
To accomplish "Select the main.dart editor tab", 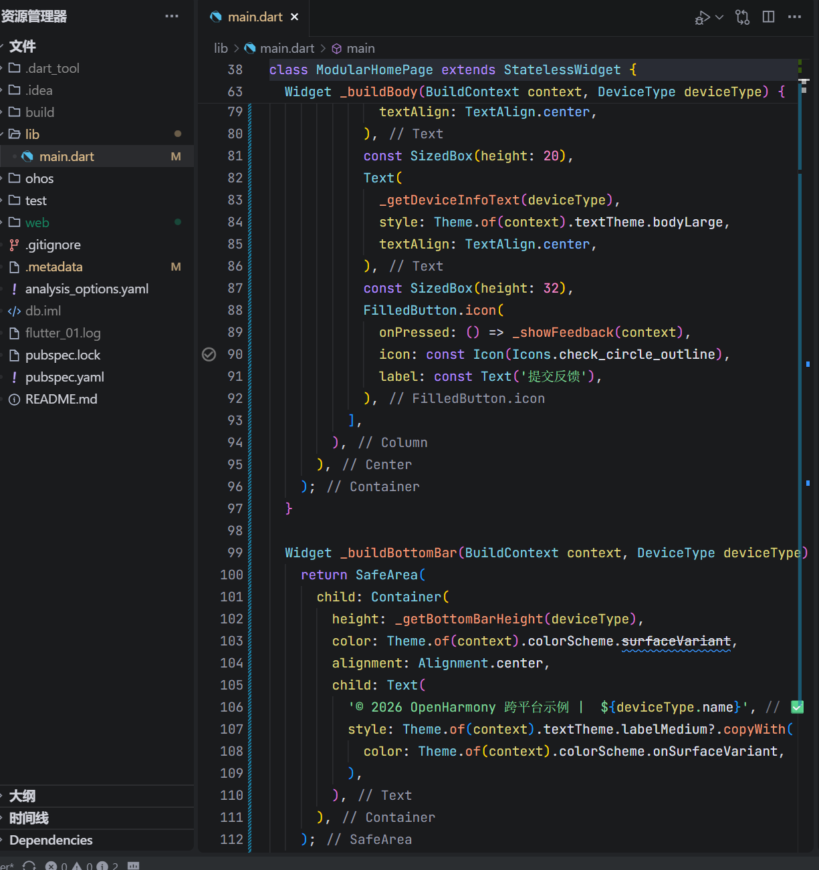I will coord(254,17).
